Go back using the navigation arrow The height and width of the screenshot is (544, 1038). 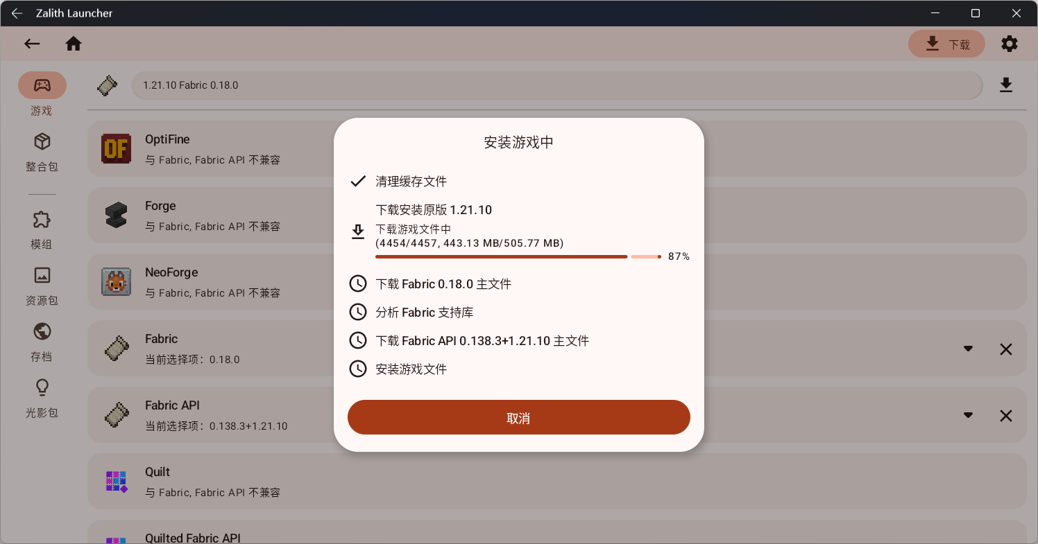pyautogui.click(x=32, y=43)
